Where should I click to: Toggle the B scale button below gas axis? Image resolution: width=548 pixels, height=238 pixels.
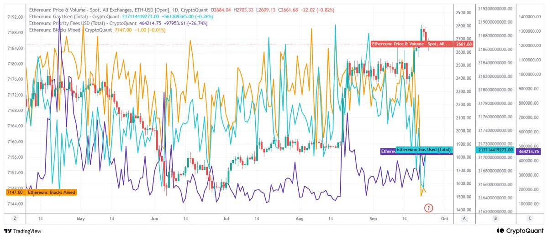[x=495, y=218]
